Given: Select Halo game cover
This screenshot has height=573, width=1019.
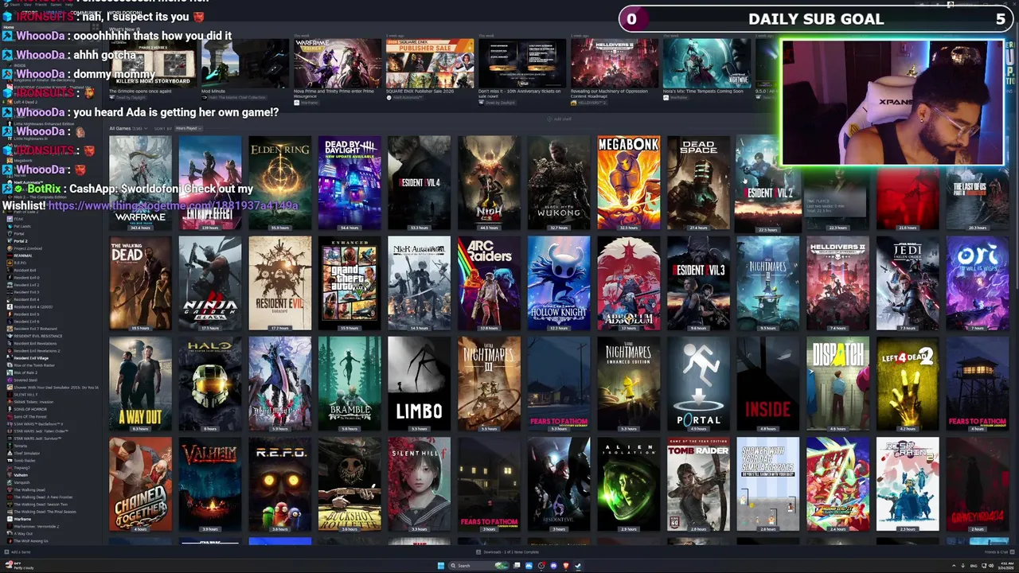Looking at the screenshot, I should (x=210, y=384).
